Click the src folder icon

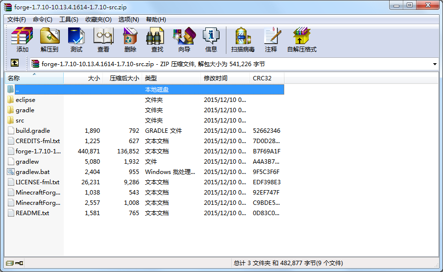11,120
